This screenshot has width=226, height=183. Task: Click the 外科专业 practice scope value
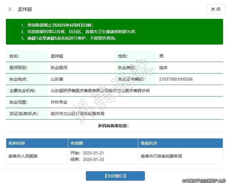(x=59, y=102)
